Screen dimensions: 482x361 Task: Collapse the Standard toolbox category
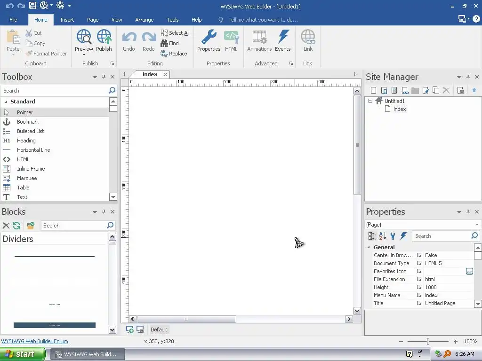coord(6,102)
